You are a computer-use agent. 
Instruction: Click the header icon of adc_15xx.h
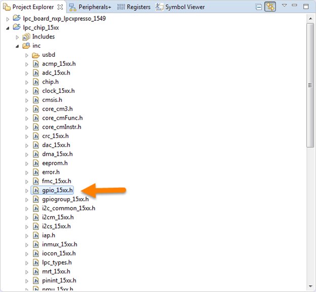tap(35, 73)
